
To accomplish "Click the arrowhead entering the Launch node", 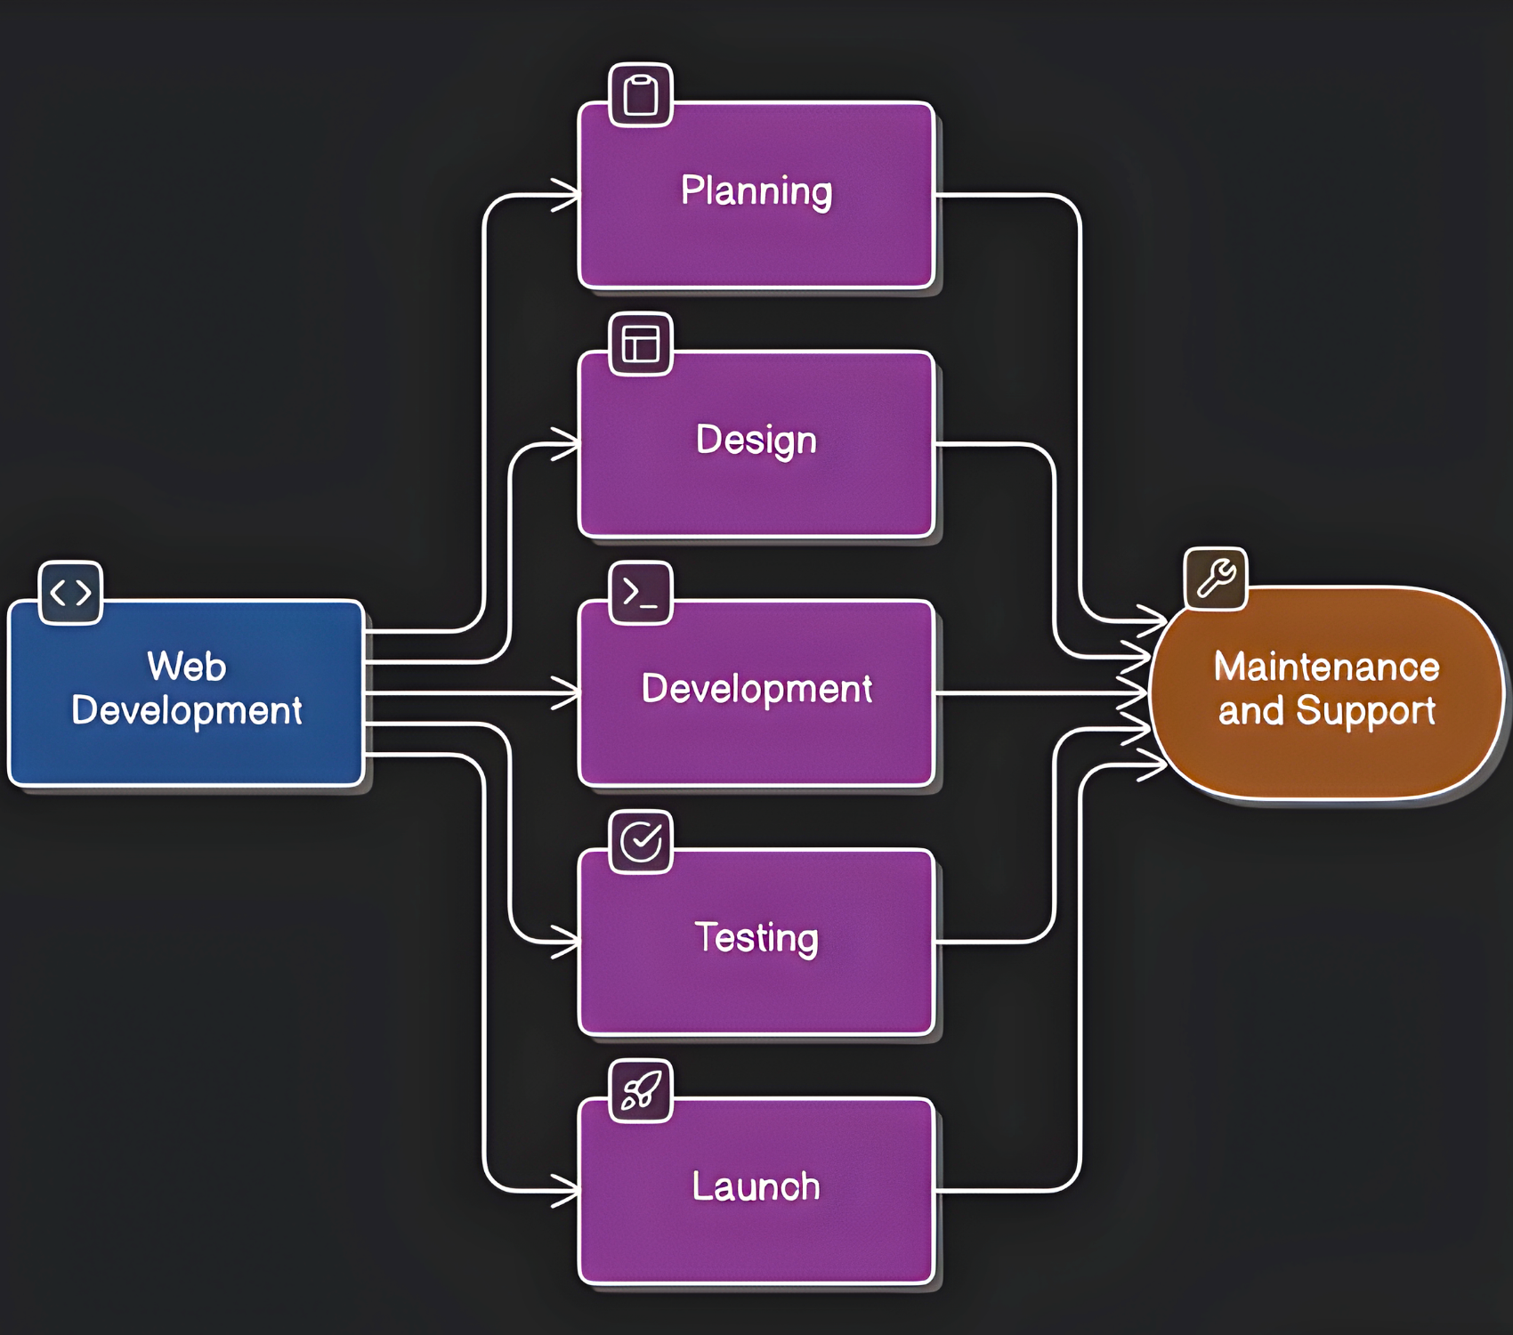I will 566,1190.
